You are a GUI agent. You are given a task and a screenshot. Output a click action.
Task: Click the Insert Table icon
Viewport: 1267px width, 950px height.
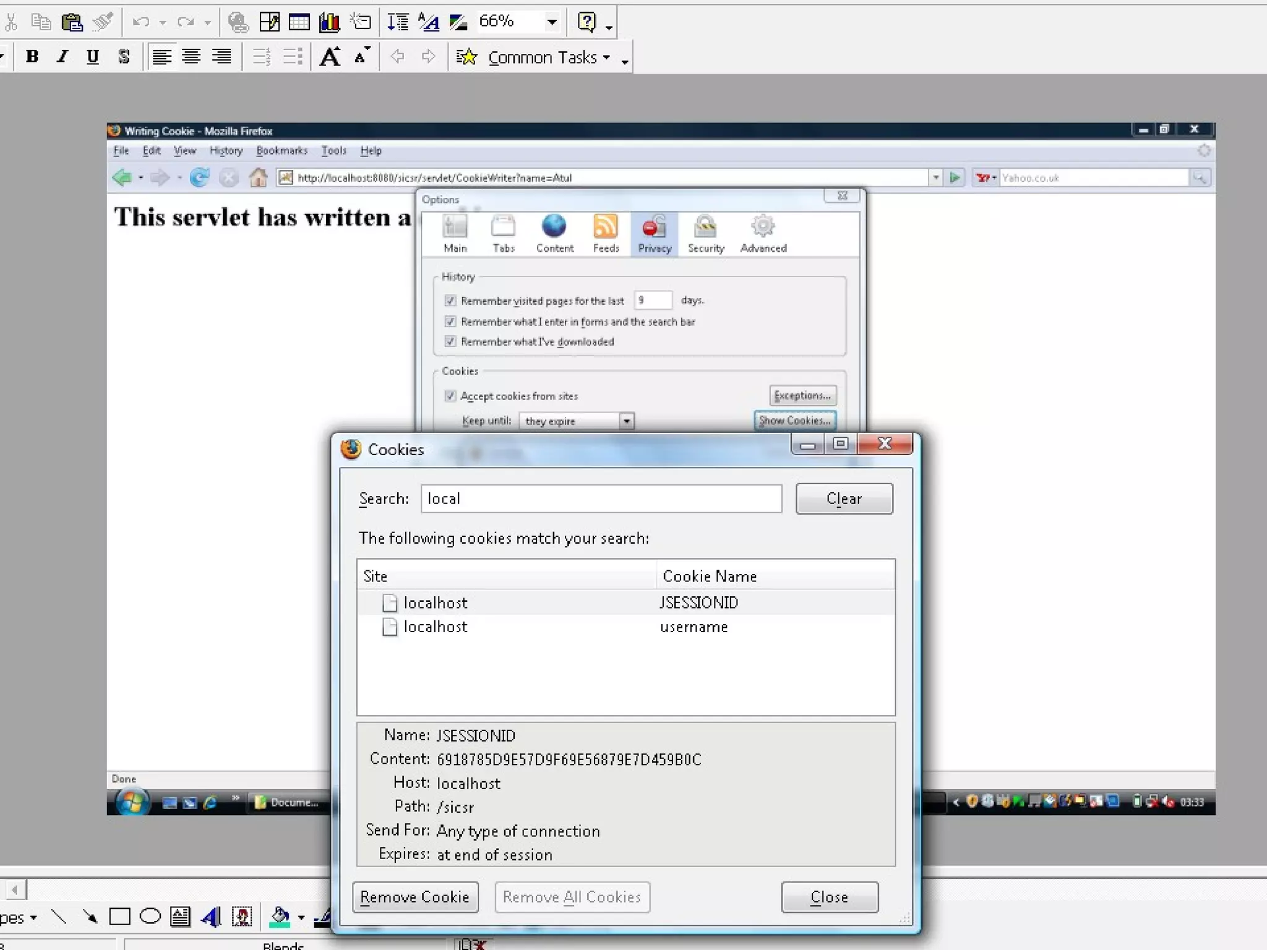pyautogui.click(x=299, y=22)
